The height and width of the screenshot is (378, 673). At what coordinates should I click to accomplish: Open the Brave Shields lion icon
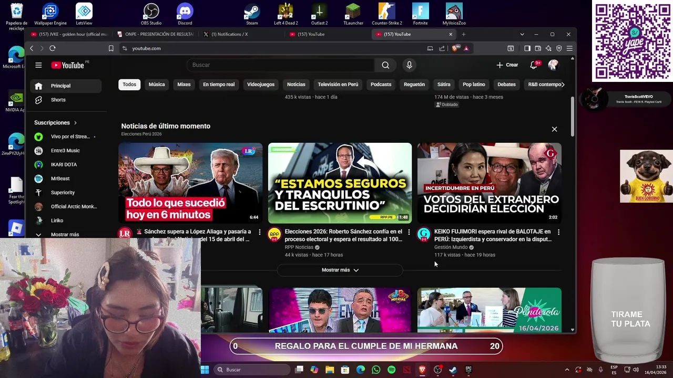455,48
